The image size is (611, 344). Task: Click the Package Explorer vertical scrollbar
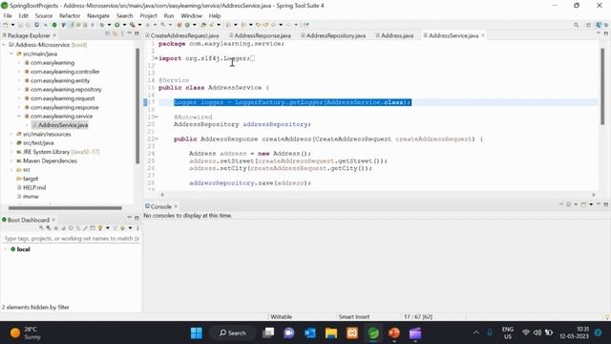click(x=137, y=106)
